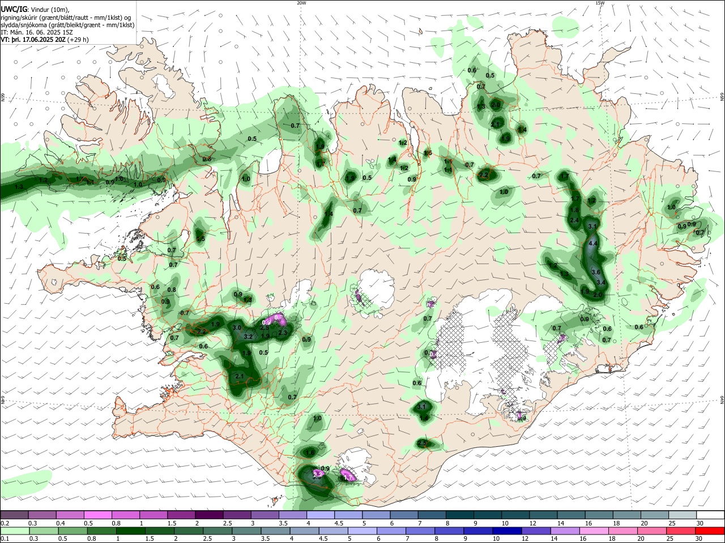Click the '(+29 h)' forecast offset text

78,40
